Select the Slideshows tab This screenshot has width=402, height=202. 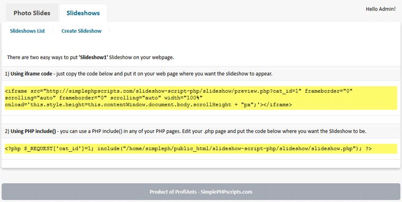[83, 13]
